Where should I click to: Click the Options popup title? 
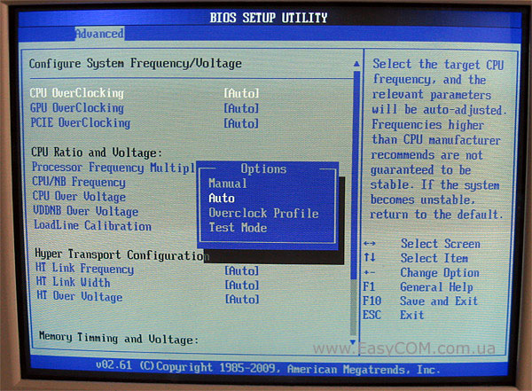coord(263,168)
